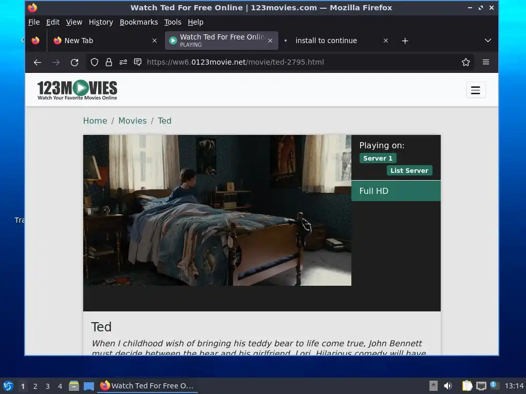Screen dimensions: 526x394
Task: Close the Watch Ted For Free tab
Action: [270, 41]
